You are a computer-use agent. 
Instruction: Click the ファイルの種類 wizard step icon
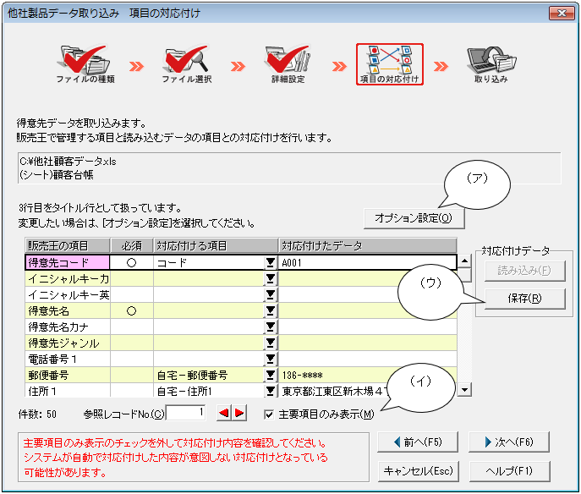coord(85,63)
